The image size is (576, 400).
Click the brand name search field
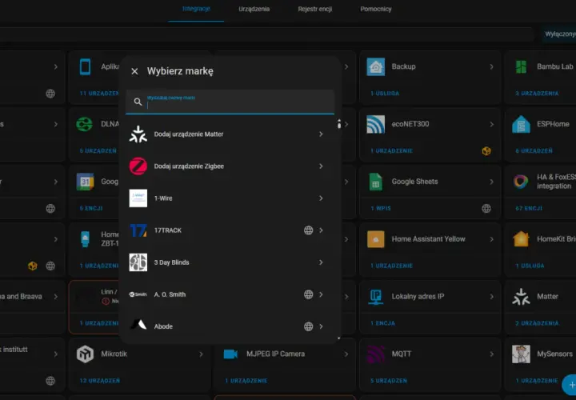pyautogui.click(x=230, y=102)
